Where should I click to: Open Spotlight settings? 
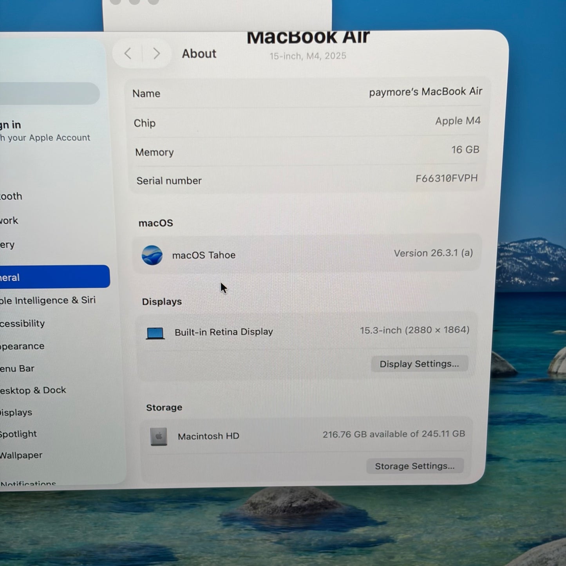pos(18,434)
